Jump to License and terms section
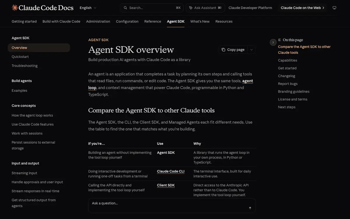This screenshot has width=350, height=219. tap(293, 99)
